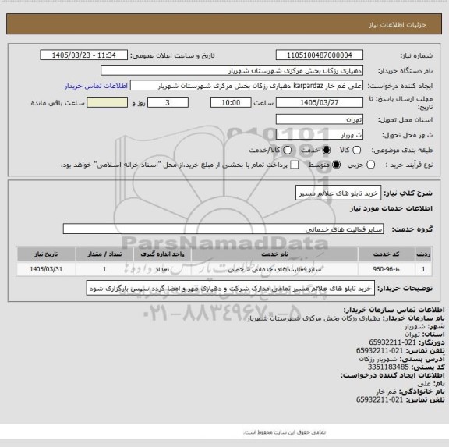Click the تعداد / مقدار column header
The width and height of the screenshot is (449, 447).
click(x=104, y=254)
